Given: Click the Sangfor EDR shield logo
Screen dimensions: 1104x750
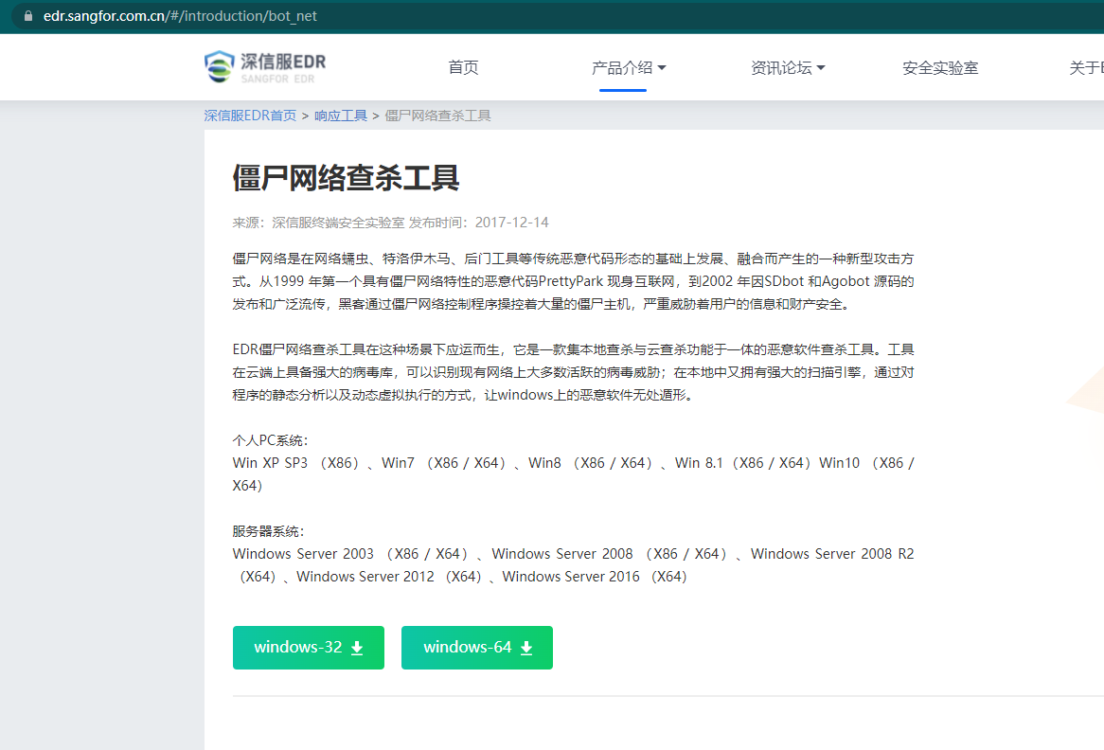Looking at the screenshot, I should (x=219, y=67).
